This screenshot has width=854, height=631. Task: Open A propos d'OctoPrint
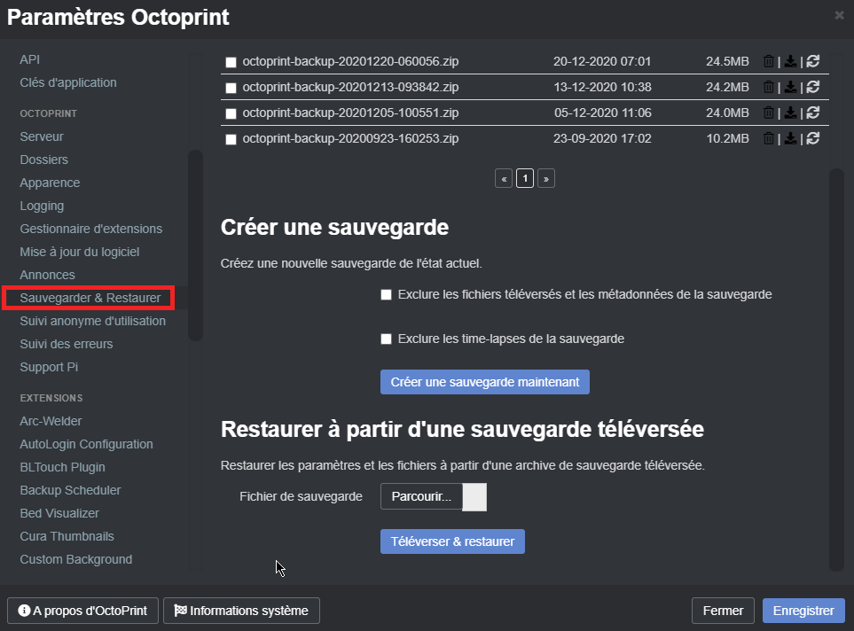pos(82,611)
